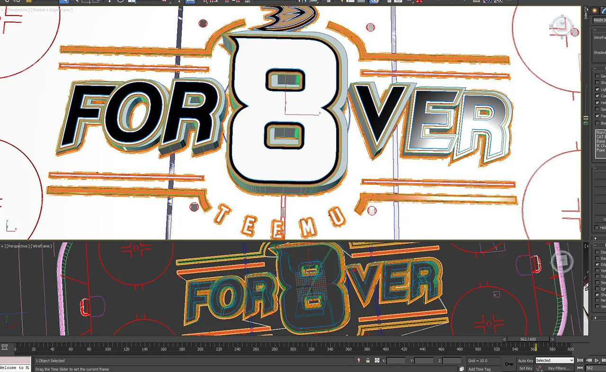Viewport: 606px width, 372px height.
Task: Toggle the Space Warps hide checkbox
Action: (597, 109)
